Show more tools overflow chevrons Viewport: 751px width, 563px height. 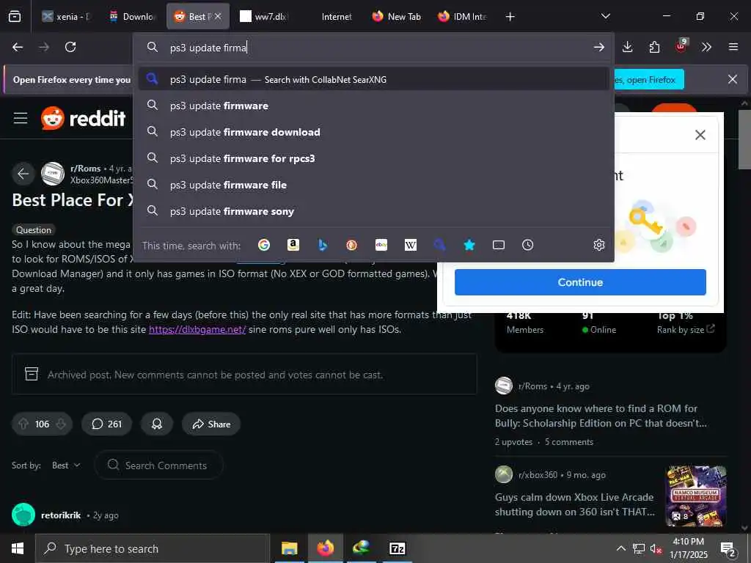706,47
